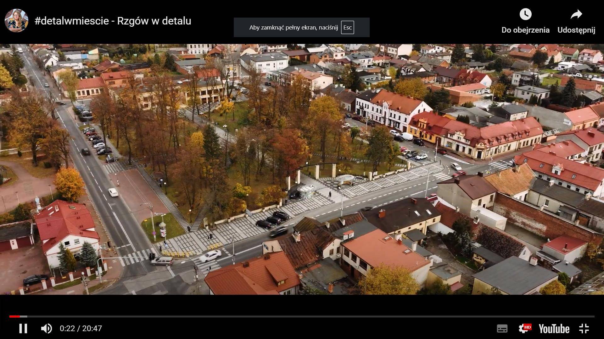This screenshot has height=339, width=604.
Task: Exit full screen with the collapse icon
Action: click(x=584, y=329)
